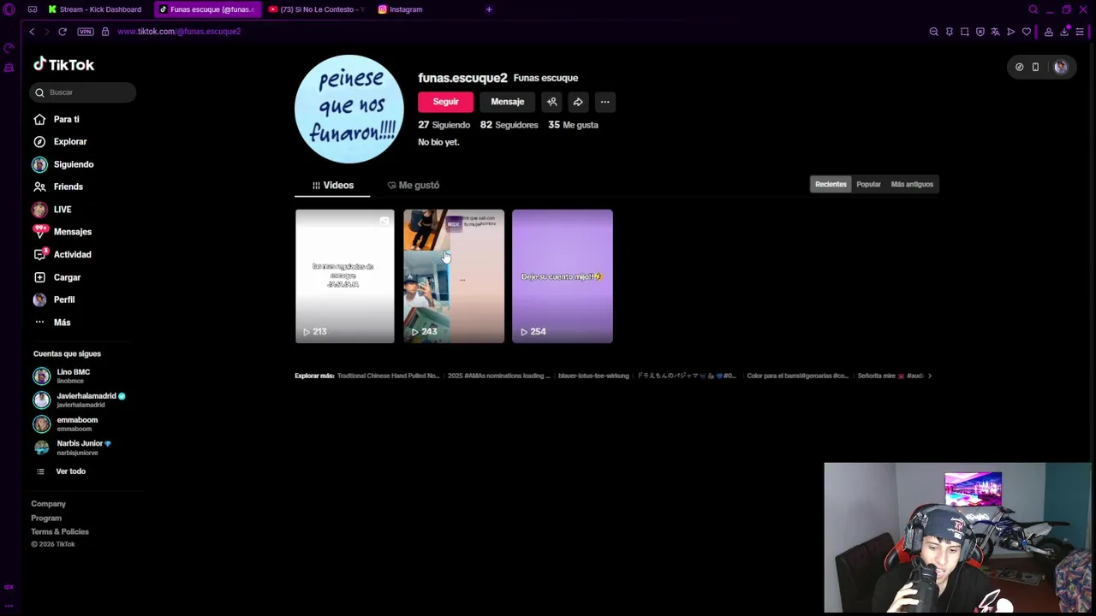Click the Seguir follow button
1096x616 pixels.
(445, 102)
